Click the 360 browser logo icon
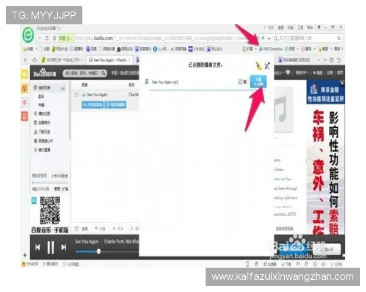Viewport: 366px width, 292px height. click(28, 35)
